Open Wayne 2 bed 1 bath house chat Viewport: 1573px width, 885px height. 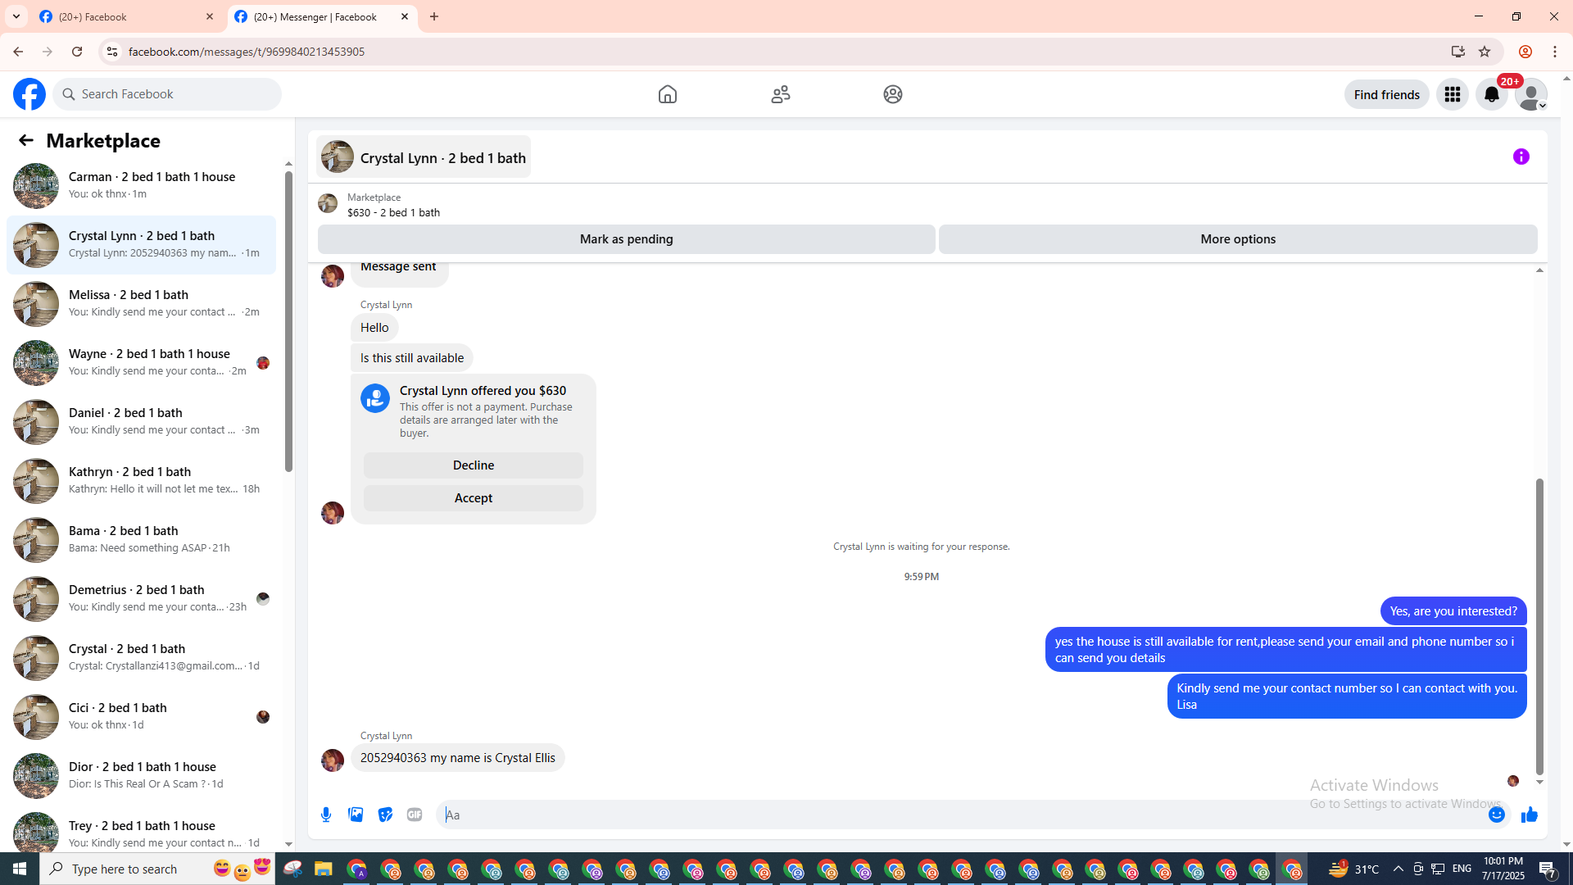141,362
